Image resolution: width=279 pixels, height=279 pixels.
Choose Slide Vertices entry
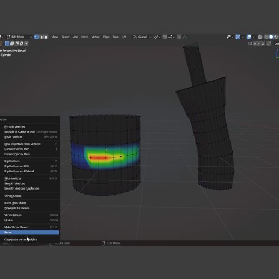[x=30, y=178]
